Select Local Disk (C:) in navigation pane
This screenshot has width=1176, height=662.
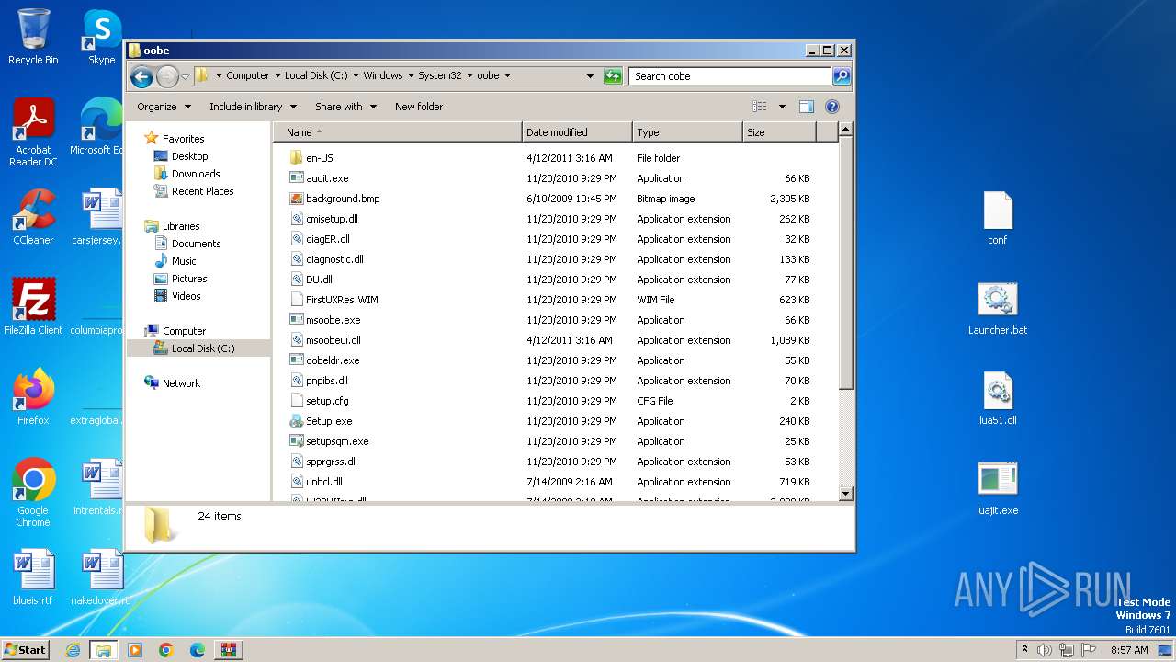tap(202, 348)
